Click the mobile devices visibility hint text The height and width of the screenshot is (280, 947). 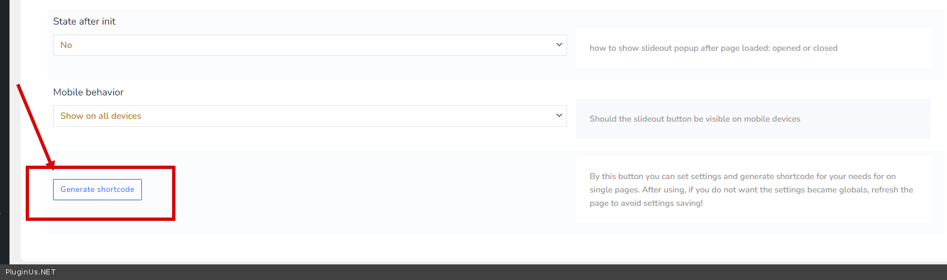click(694, 119)
